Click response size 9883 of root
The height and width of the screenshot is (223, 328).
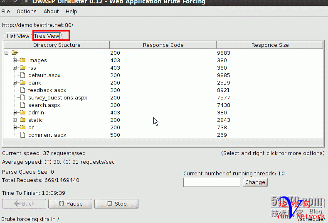click(x=224, y=53)
